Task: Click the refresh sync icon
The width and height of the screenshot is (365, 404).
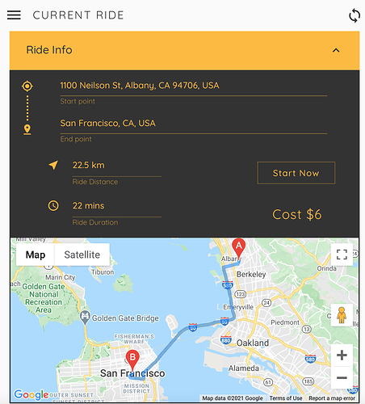Action: [x=355, y=15]
